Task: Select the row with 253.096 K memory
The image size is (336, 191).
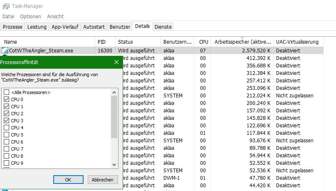Action: (223, 88)
